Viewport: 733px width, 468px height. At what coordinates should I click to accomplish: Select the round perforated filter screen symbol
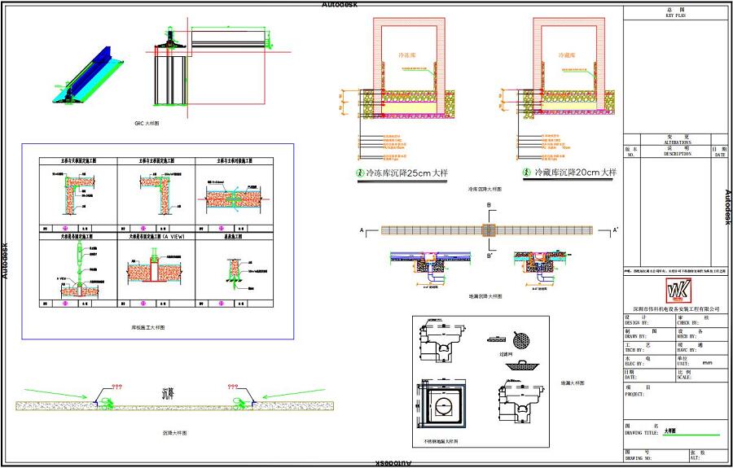click(x=518, y=339)
